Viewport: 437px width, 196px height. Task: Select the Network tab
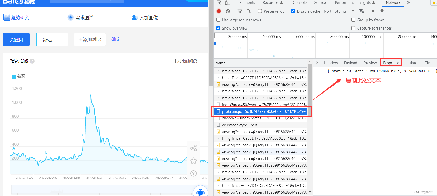393,3
